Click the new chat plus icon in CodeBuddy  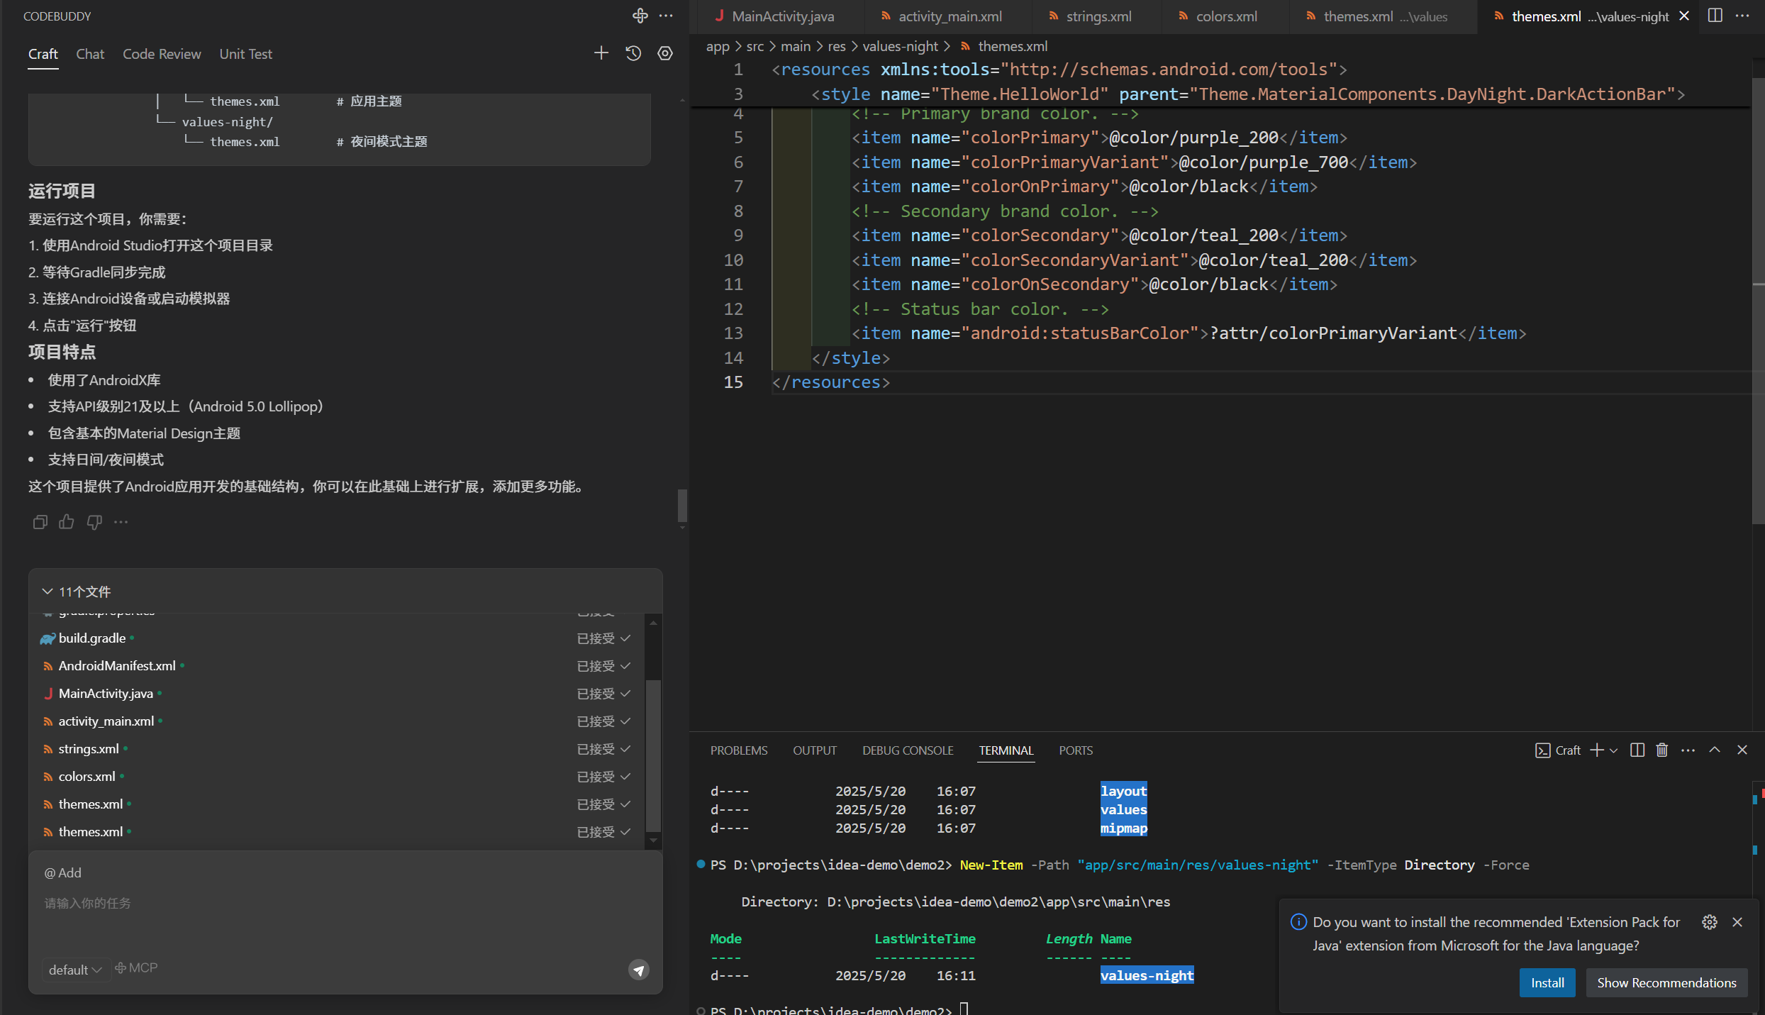pyautogui.click(x=601, y=53)
